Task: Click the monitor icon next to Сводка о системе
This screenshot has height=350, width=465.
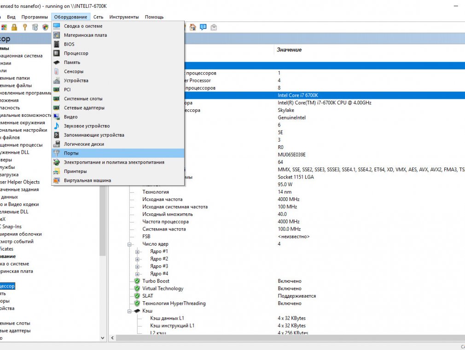Action: (57, 26)
